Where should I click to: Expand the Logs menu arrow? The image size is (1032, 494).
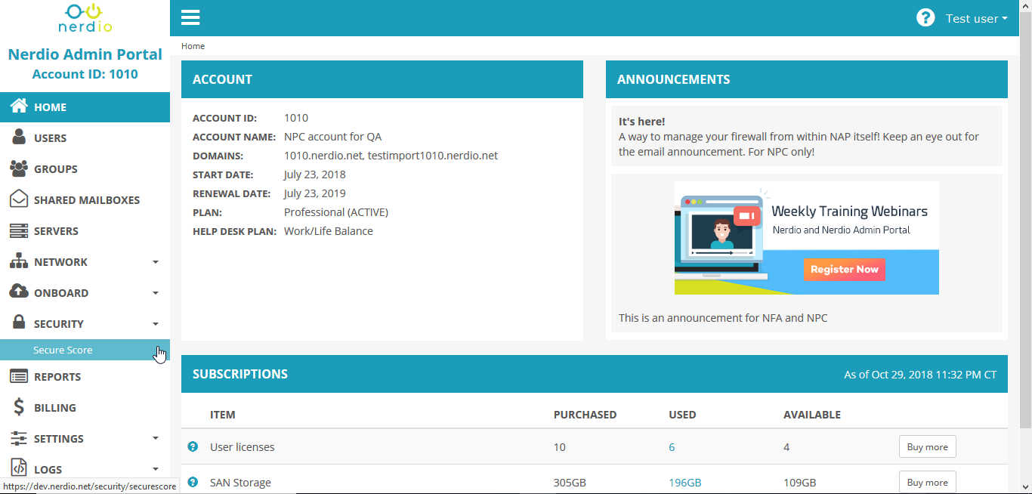pyautogui.click(x=156, y=470)
